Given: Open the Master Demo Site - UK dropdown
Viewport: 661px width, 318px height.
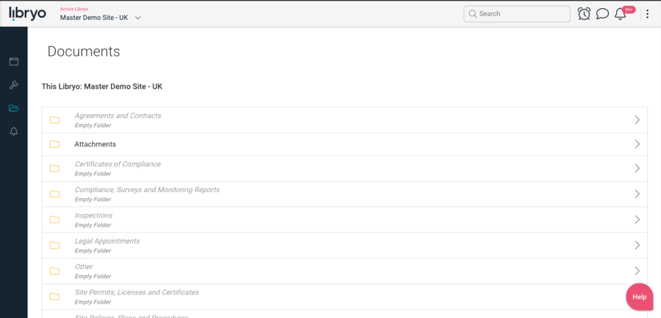Looking at the screenshot, I should [x=101, y=18].
